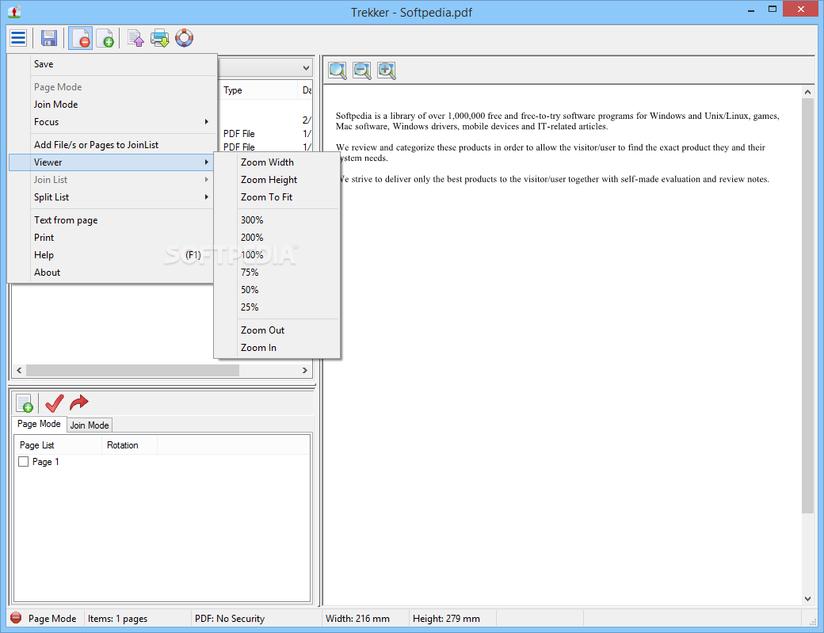Click the viewer scrollbar down arrow
This screenshot has width=824, height=633.
click(807, 598)
